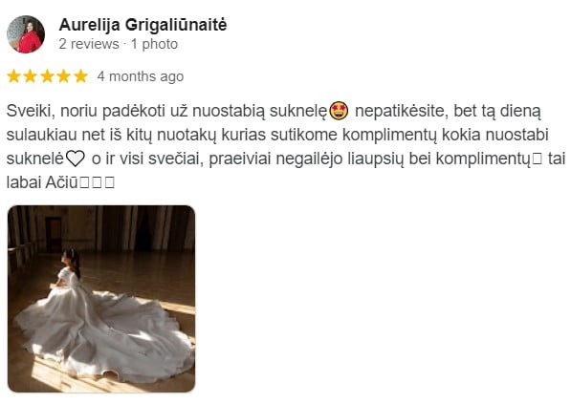Screen dimensions: 571x403
Task: Open Aurelija Grigaliūnaitė's profile name
Action: (143, 25)
